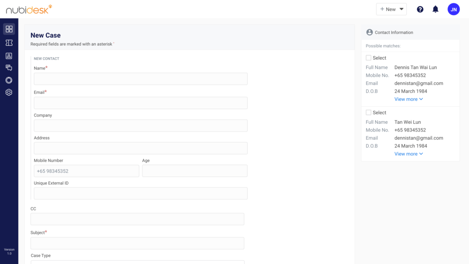Screen dimensions: 469x264
Task: Open the tickets icon in sidebar
Action: 9,43
